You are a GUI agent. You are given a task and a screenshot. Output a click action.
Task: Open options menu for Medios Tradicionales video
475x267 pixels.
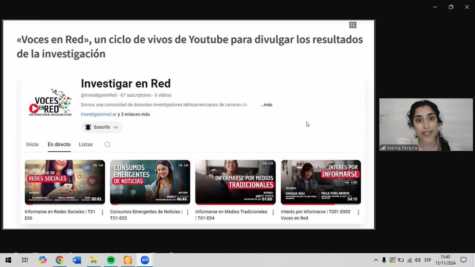pyautogui.click(x=273, y=212)
